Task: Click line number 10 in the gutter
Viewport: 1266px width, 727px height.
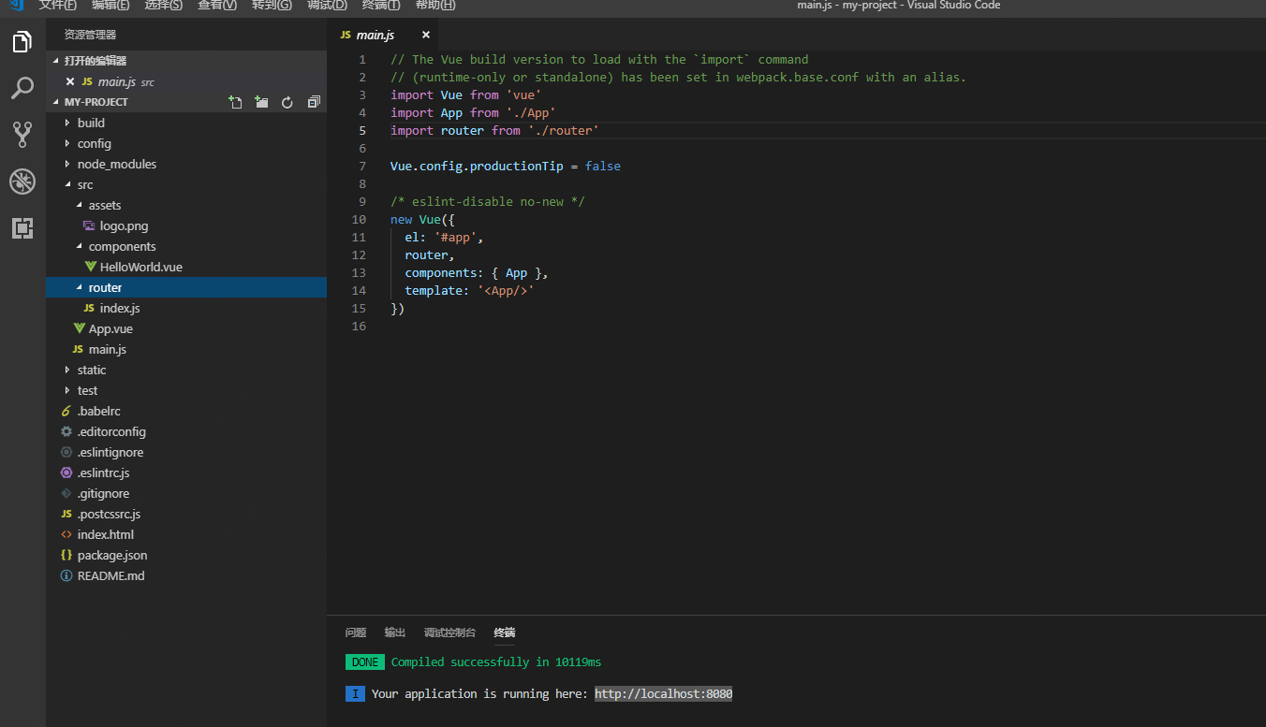Action: 359,219
